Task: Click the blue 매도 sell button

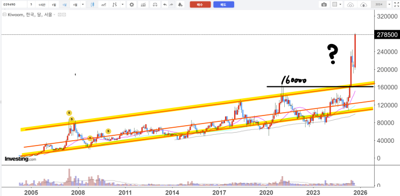Action: click(x=224, y=5)
